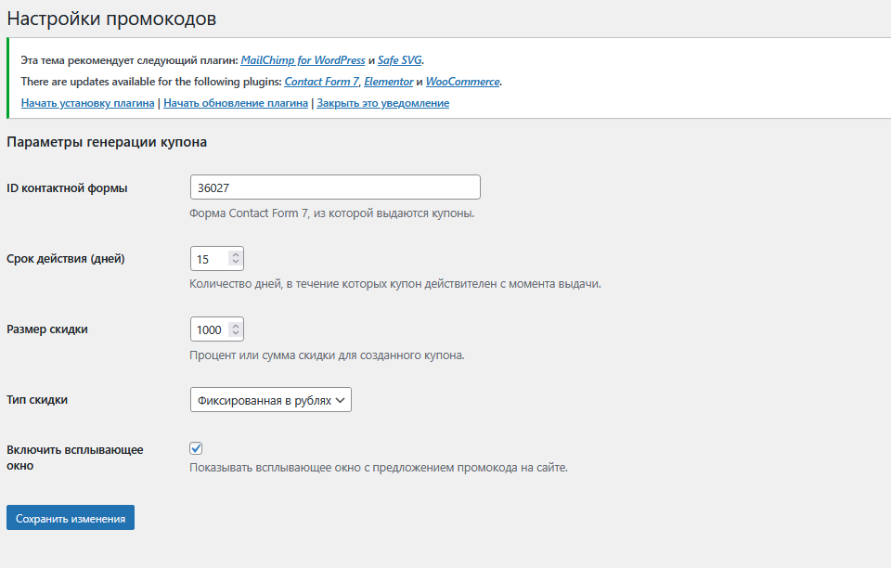The image size is (891, 568).
Task: Increase 'Срок действия' with up arrow
Action: point(236,253)
